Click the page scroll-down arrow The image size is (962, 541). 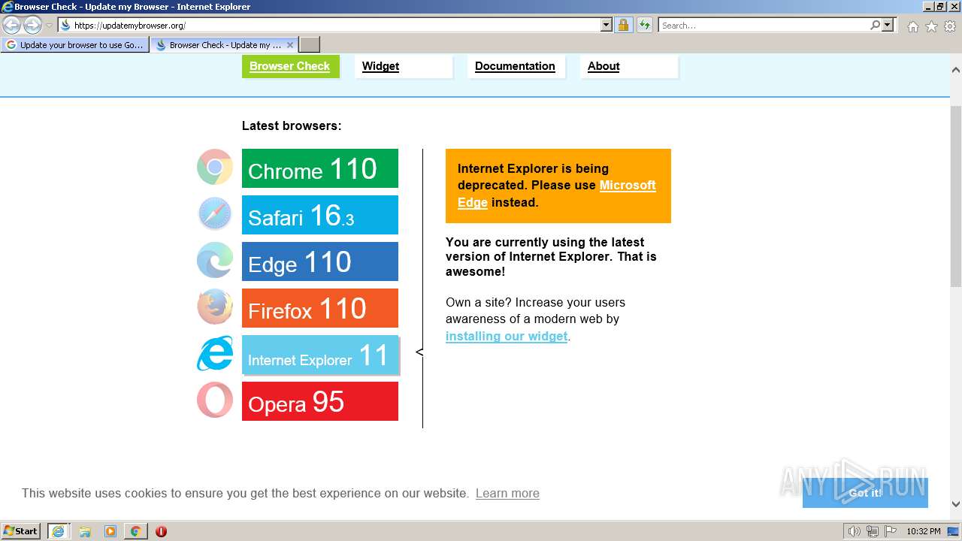(956, 504)
